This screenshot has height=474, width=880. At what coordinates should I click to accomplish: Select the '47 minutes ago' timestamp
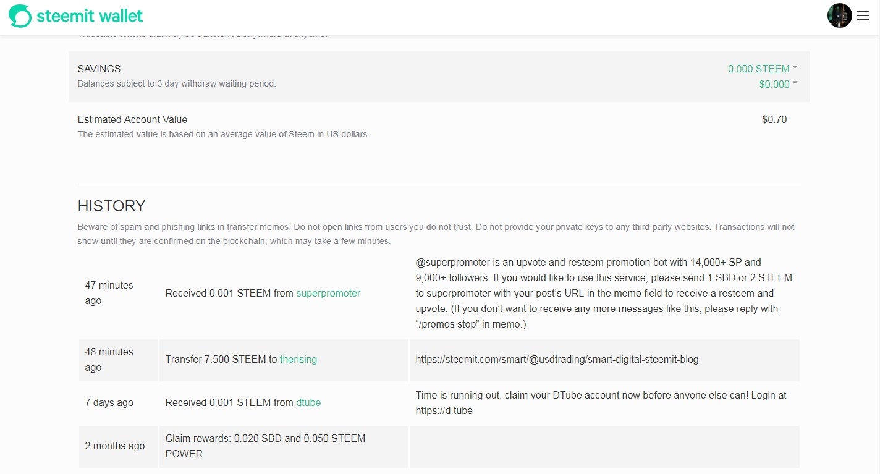109,293
